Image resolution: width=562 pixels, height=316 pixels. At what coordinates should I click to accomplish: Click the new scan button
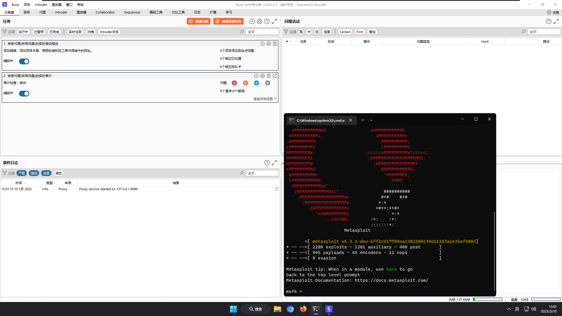click(x=198, y=21)
